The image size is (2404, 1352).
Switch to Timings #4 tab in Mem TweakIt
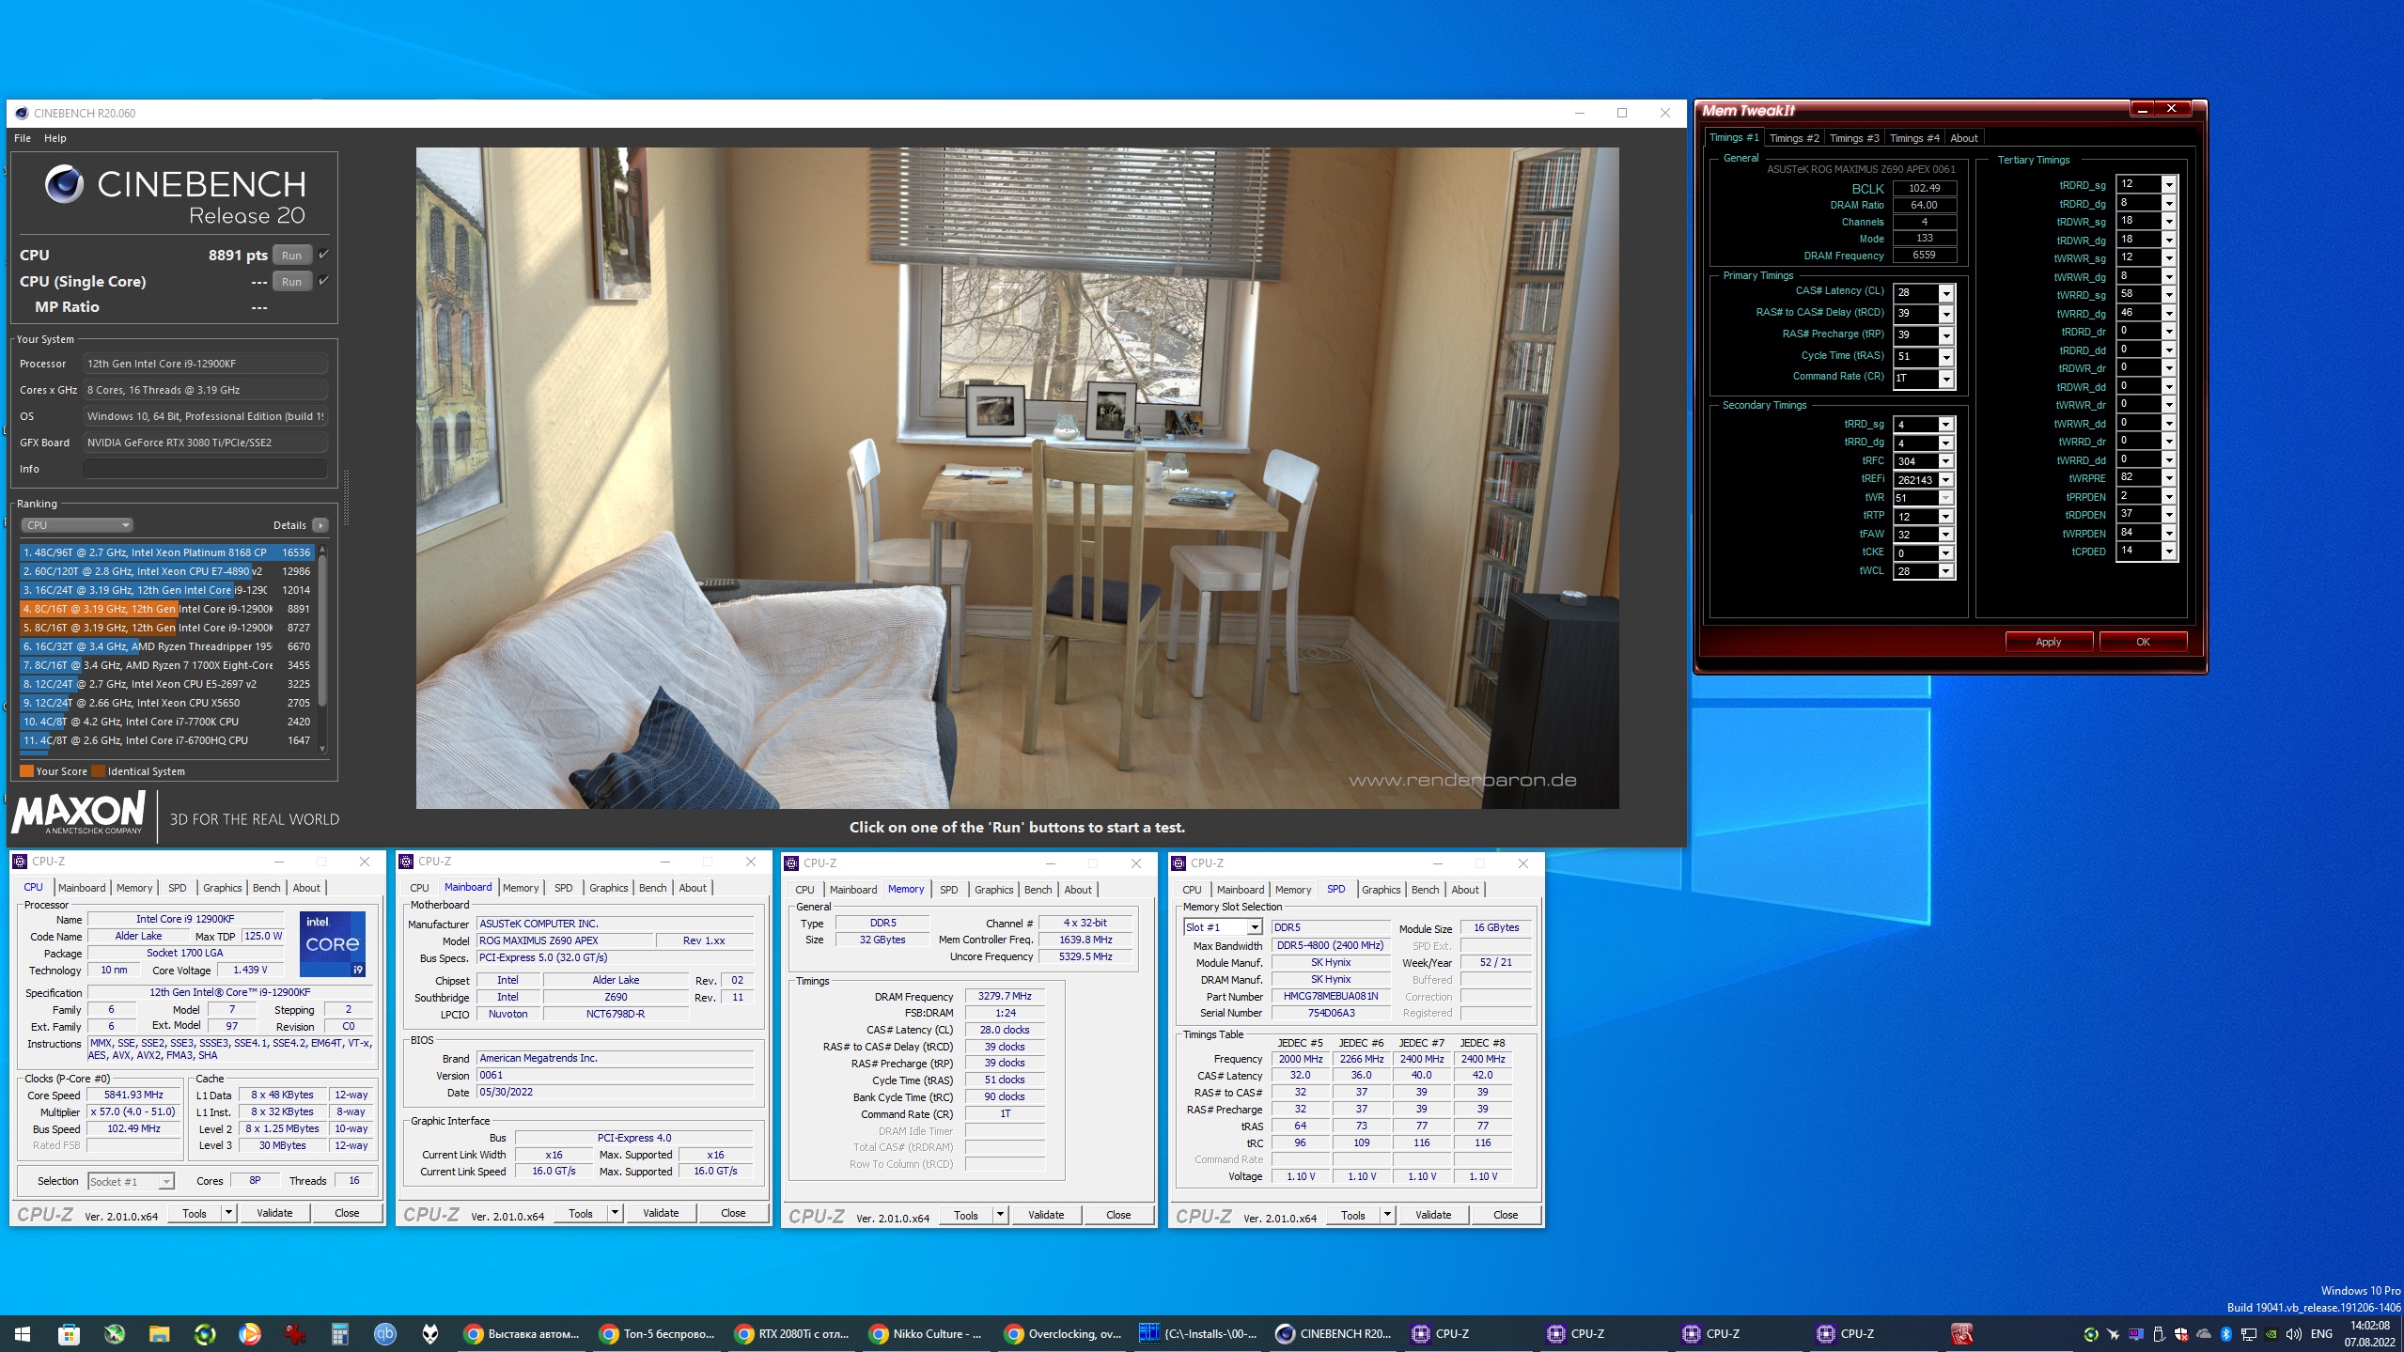click(1913, 138)
